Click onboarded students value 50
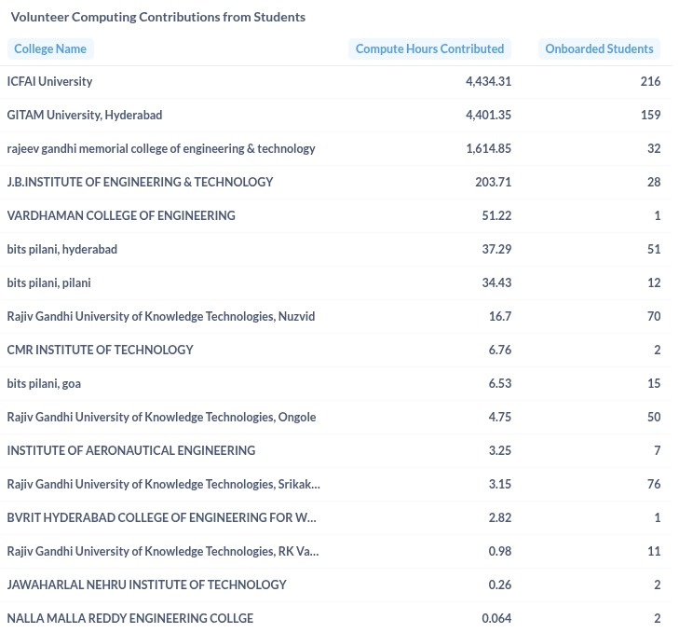This screenshot has height=633, width=679. pyautogui.click(x=654, y=417)
